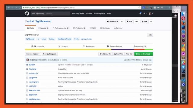Click the headless-chrome topic tag
Screen dimensions: 193x108
pyautogui.click(x=64, y=39)
